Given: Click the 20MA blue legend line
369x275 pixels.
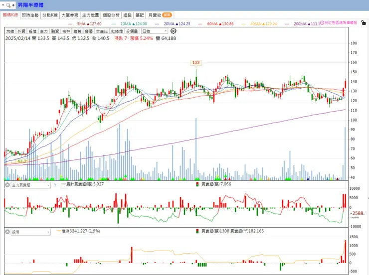Looking at the screenshot, I should (x=157, y=24).
